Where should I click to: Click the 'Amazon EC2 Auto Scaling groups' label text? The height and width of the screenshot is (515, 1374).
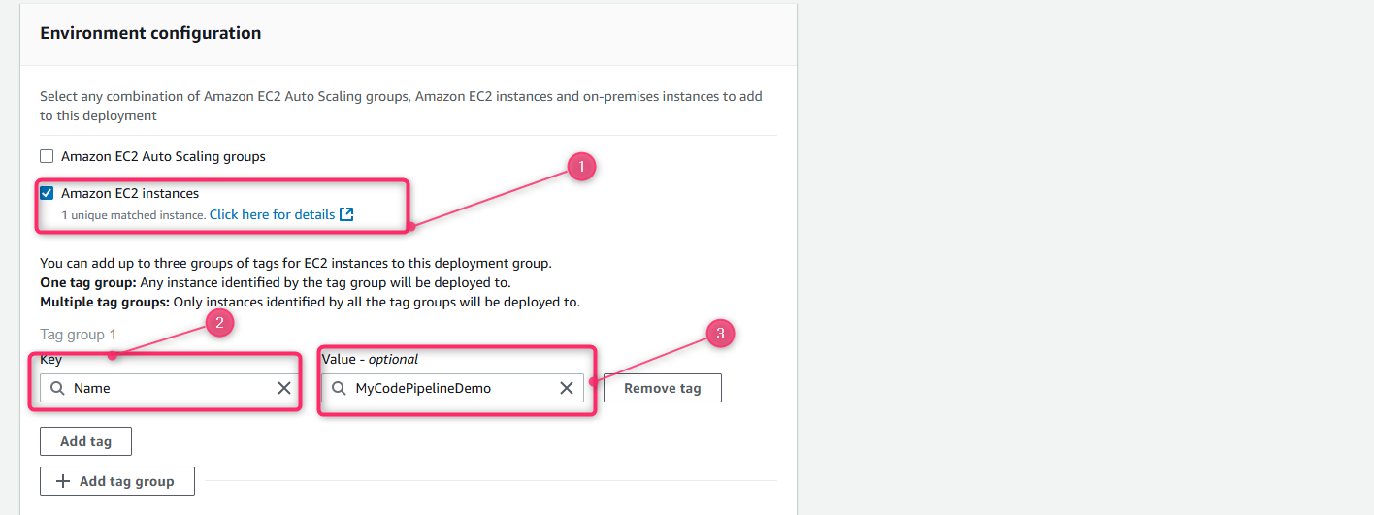click(x=163, y=156)
